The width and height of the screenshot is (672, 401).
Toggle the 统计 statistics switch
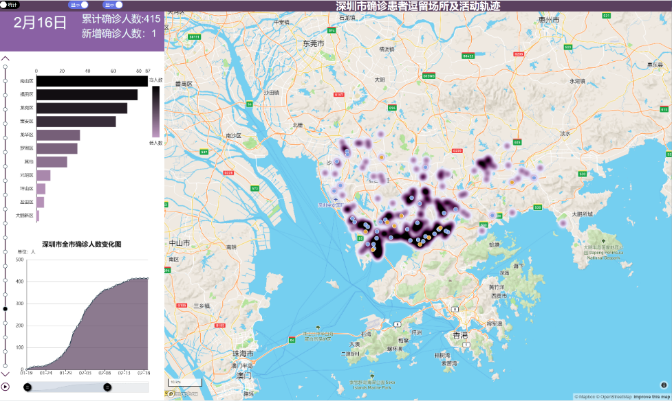(x=10, y=5)
